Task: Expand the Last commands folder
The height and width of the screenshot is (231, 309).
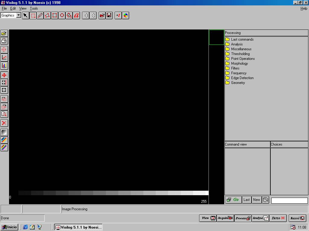Action: tap(239, 39)
